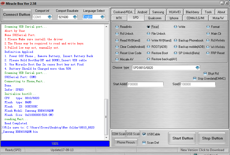This screenshot has width=230, height=155.
Task: Choose the Mircale AV option
Action: [117, 59]
